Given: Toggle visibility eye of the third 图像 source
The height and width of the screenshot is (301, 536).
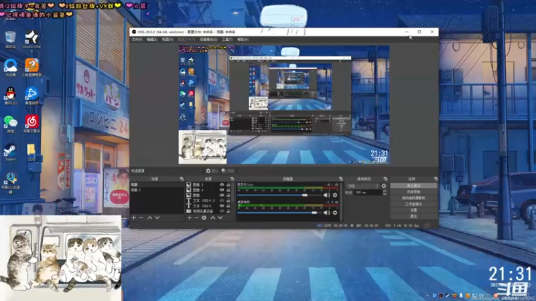Looking at the screenshot, I should (x=222, y=195).
